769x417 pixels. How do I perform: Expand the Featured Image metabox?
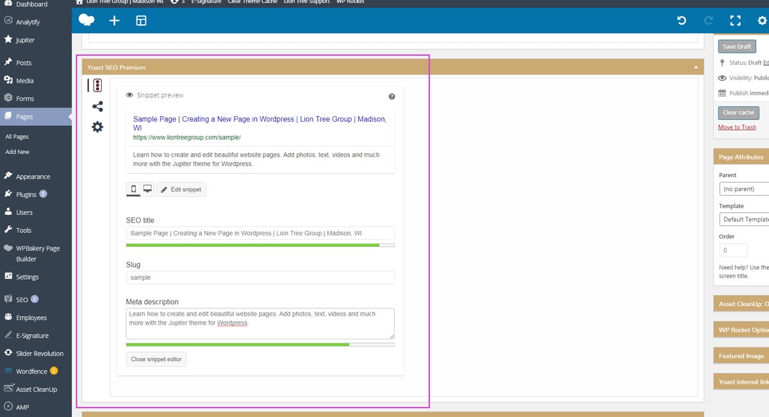741,356
